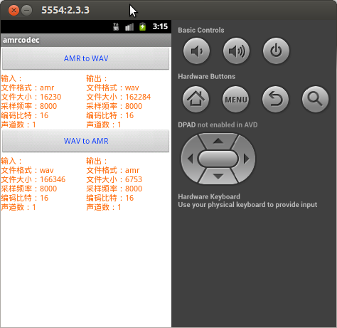
Task: Click the 5554:2.3.3 window title
Action: [65, 10]
